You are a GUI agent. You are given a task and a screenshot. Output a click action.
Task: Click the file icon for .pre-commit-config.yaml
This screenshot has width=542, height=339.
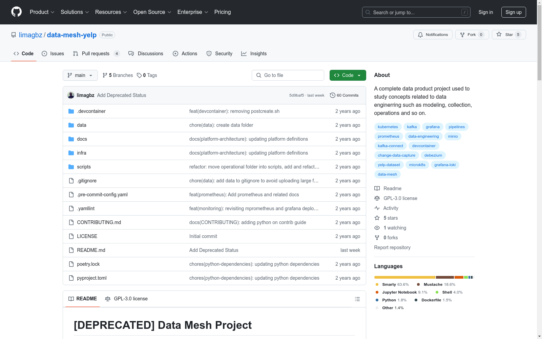(x=71, y=195)
